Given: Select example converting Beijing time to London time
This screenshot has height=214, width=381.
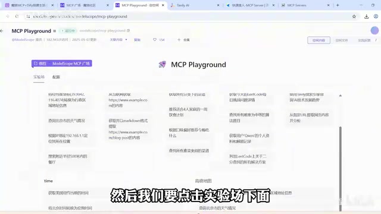Looking at the screenshot, I should 70,208.
